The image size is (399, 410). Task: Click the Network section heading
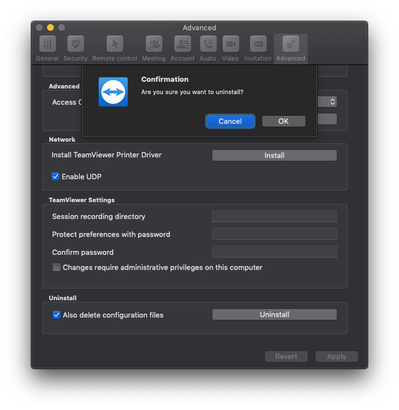tap(62, 139)
